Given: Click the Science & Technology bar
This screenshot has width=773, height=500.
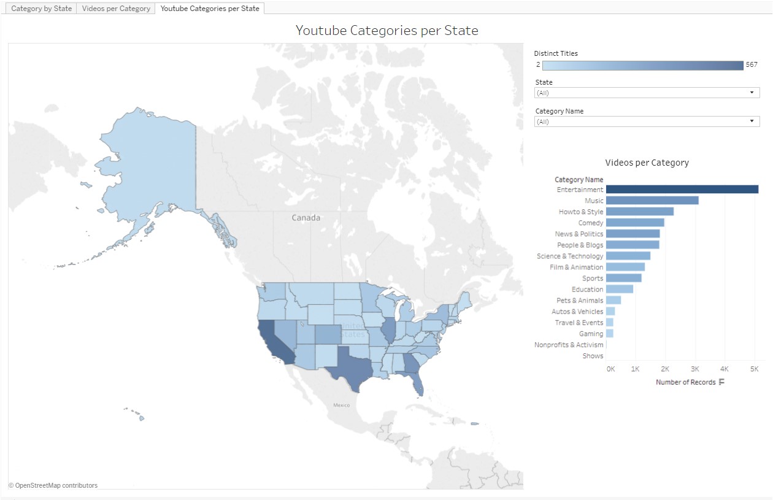Looking at the screenshot, I should [628, 256].
